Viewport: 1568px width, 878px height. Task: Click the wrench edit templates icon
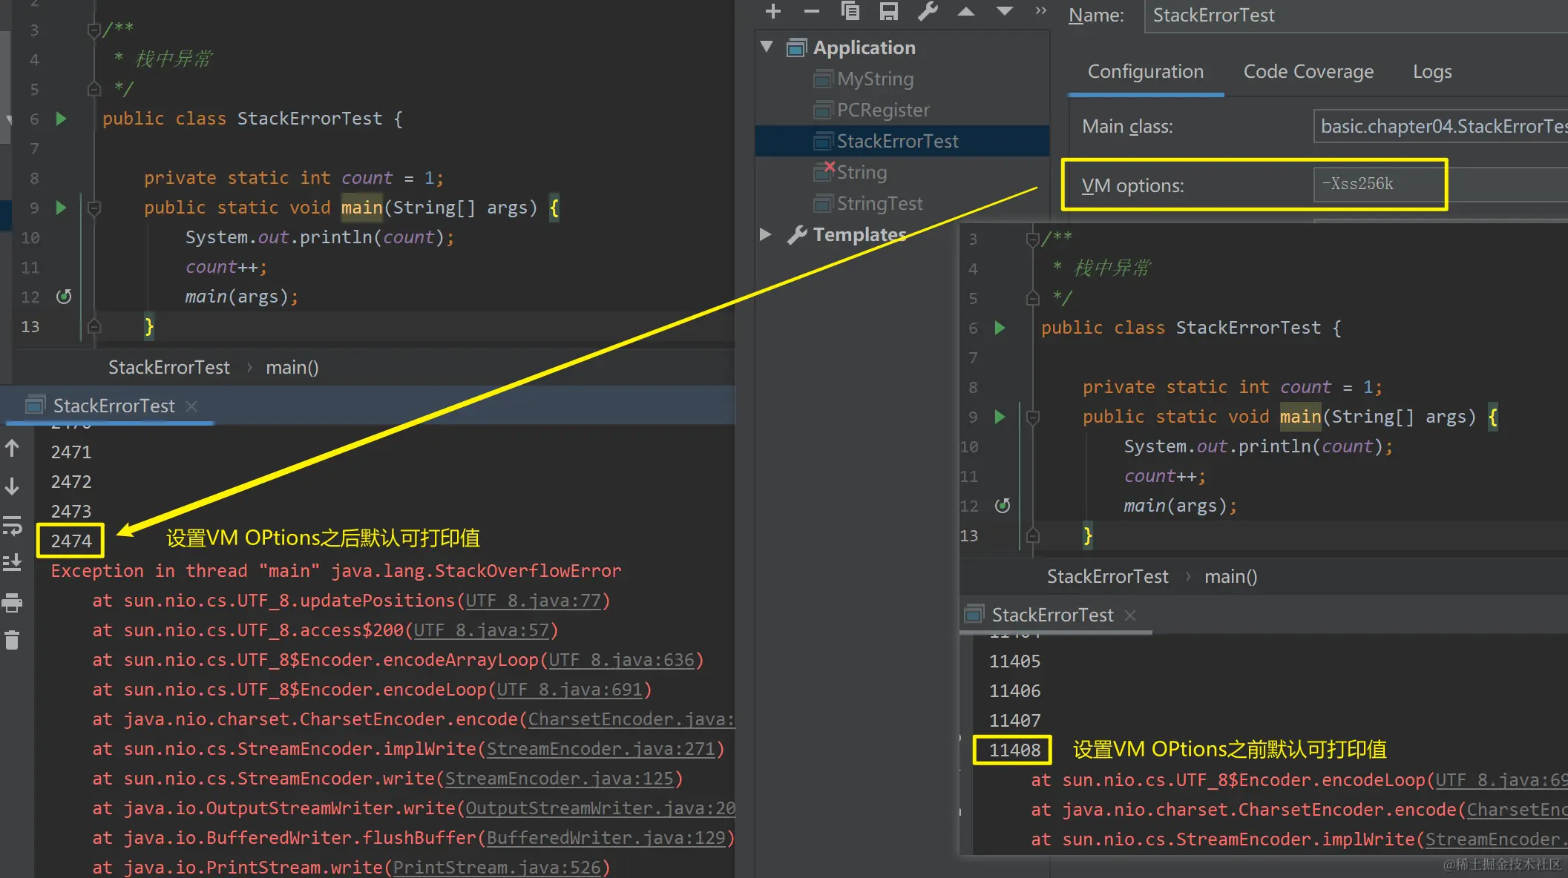tap(927, 11)
